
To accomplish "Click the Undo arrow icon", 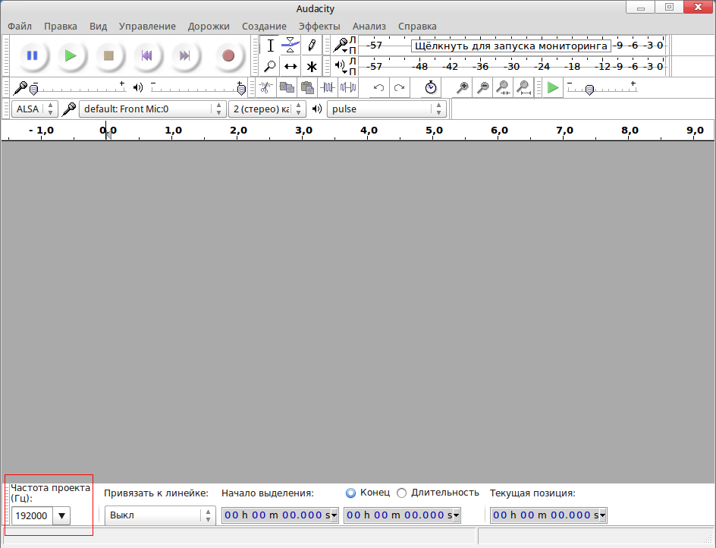I will pos(378,87).
